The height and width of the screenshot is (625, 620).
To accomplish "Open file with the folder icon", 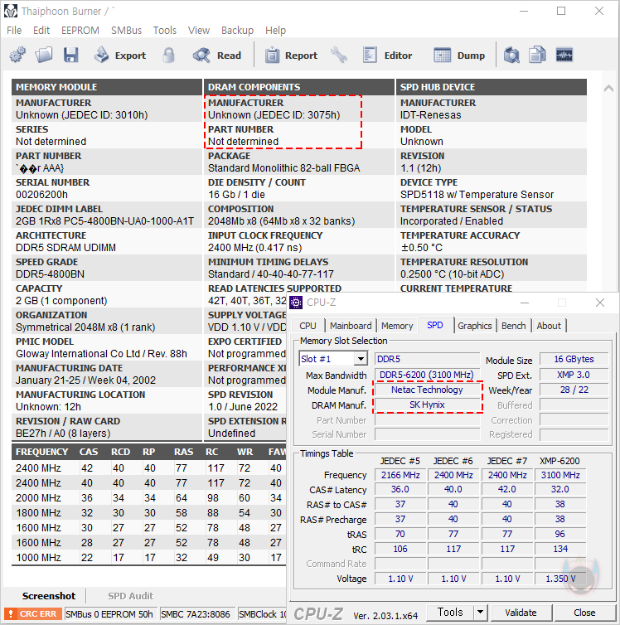I will 44,55.
